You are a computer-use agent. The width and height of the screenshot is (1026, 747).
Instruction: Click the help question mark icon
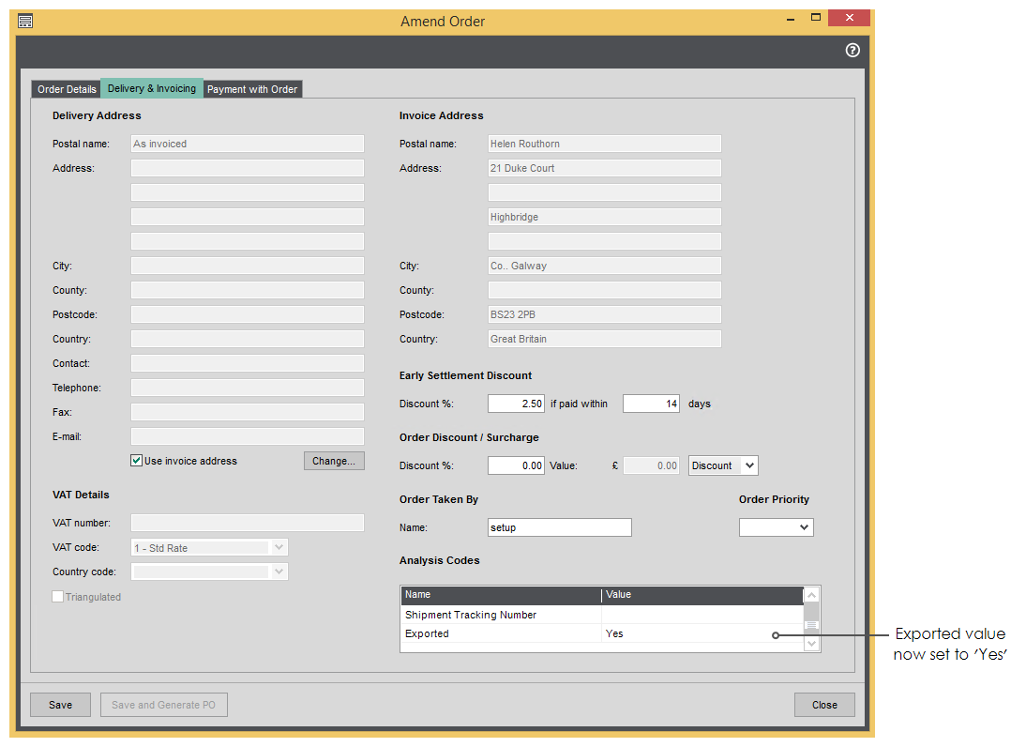tap(852, 51)
